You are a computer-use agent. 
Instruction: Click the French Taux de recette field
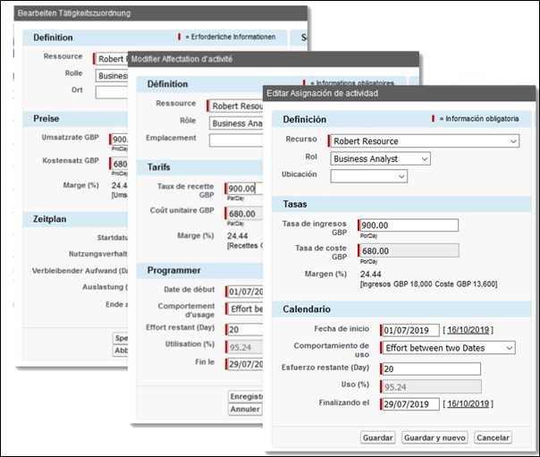pyautogui.click(x=240, y=189)
